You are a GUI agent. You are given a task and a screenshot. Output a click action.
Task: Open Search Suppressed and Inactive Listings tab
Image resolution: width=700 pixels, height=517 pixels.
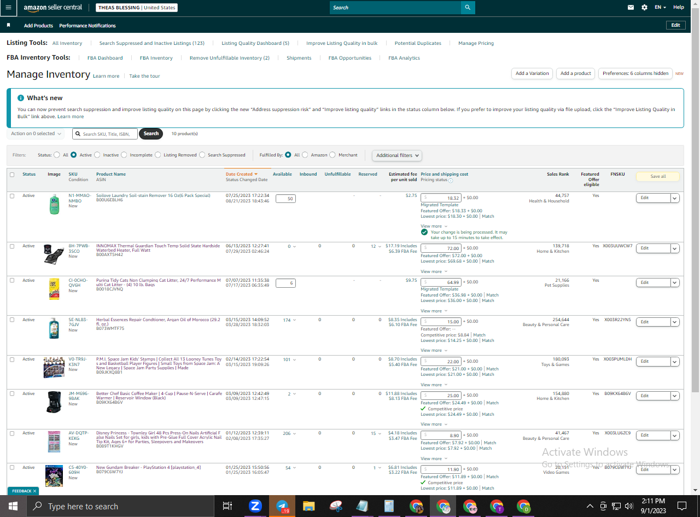(152, 43)
